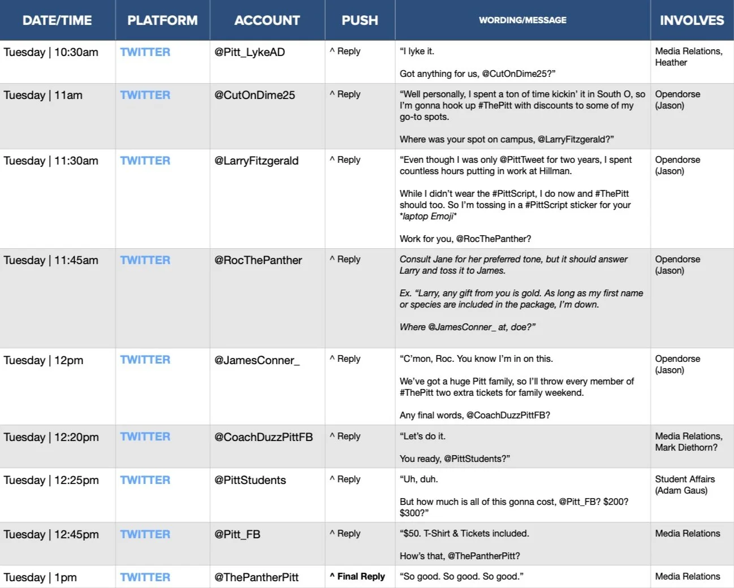Screen dimensions: 734x588
Task: Click the PLATFORM column header
Action: [162, 20]
